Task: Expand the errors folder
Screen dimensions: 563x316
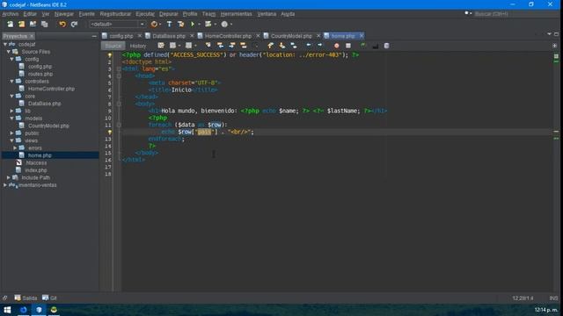Action: tap(16, 147)
